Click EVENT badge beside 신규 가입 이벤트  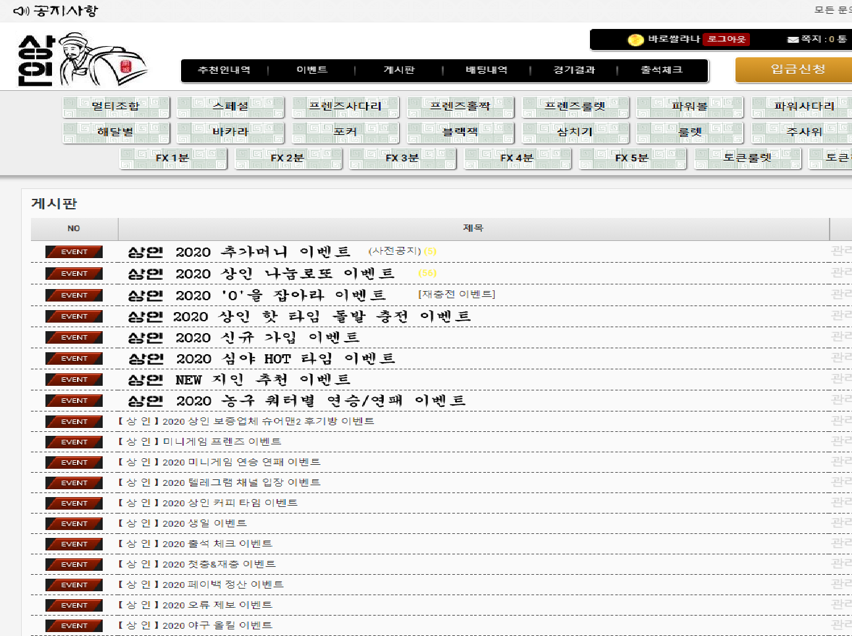tap(74, 338)
